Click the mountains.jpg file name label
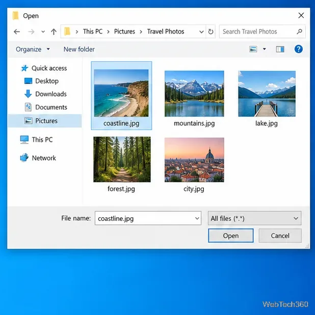315x315 pixels. click(x=194, y=123)
